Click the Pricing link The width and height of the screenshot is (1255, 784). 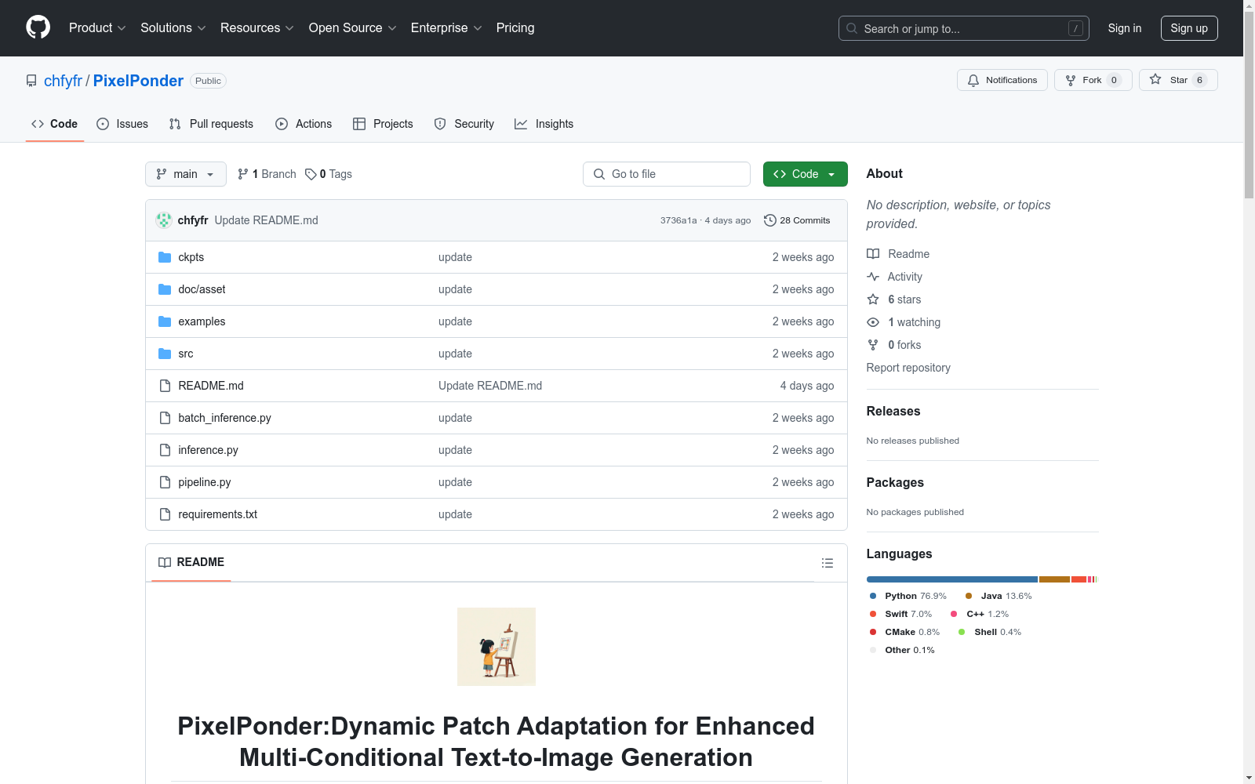pos(515,28)
